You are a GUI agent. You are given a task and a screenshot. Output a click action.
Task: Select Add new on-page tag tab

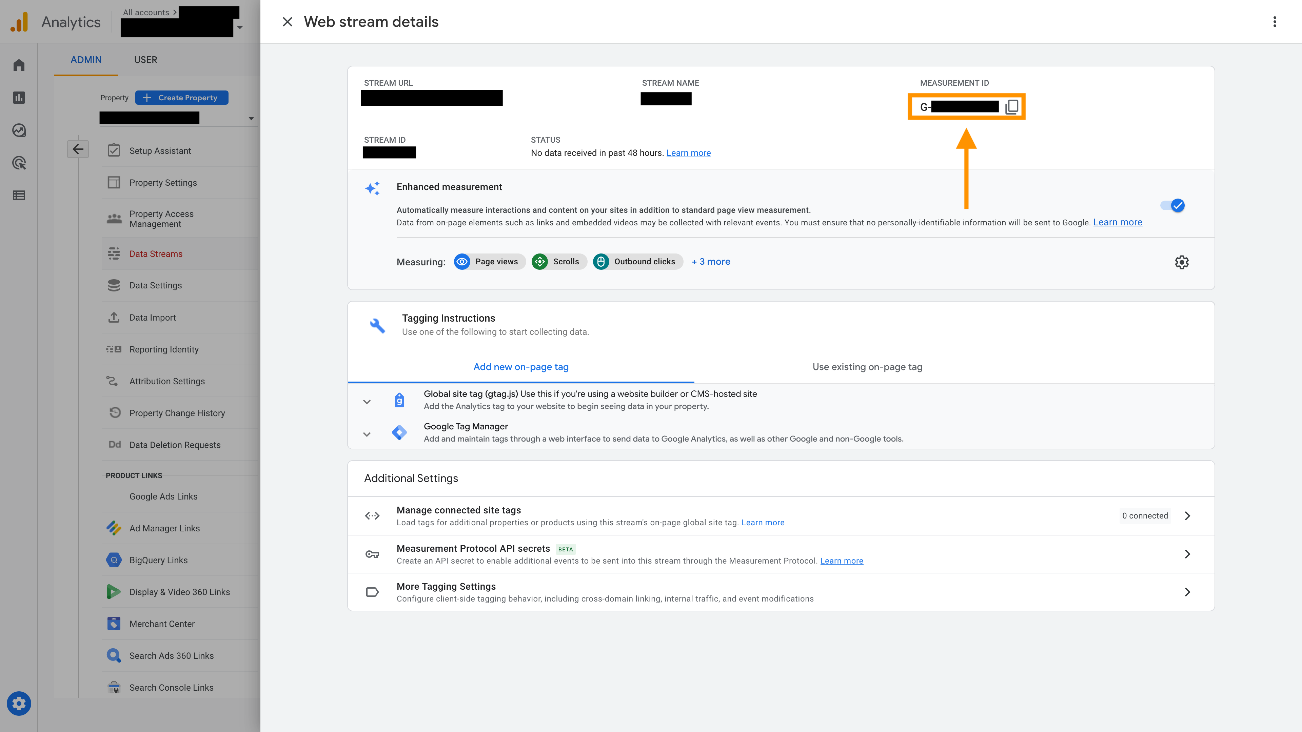520,367
